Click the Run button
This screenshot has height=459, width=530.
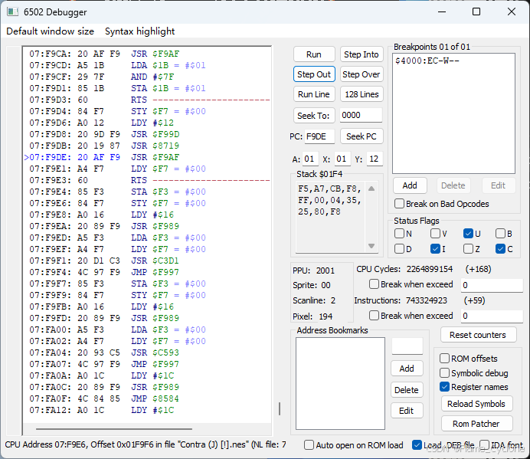pos(314,54)
